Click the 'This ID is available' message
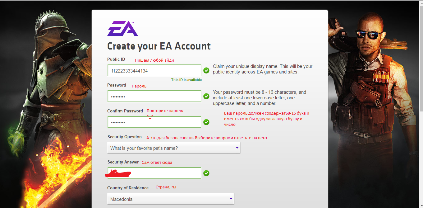This screenshot has height=208, width=423. tap(186, 80)
